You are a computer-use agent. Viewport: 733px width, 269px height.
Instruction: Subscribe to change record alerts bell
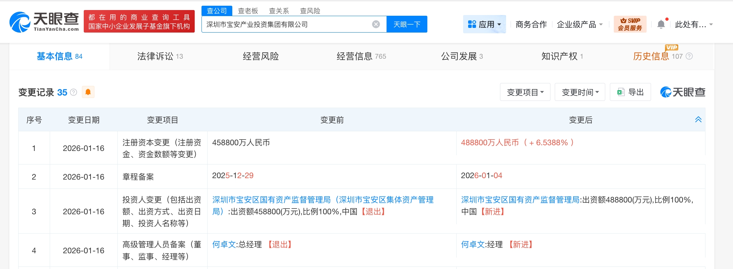tap(88, 92)
